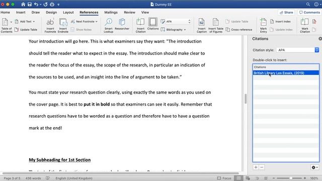The width and height of the screenshot is (322, 181).
Task: Click the vertical document scrollbar thumb
Action: tap(246, 99)
